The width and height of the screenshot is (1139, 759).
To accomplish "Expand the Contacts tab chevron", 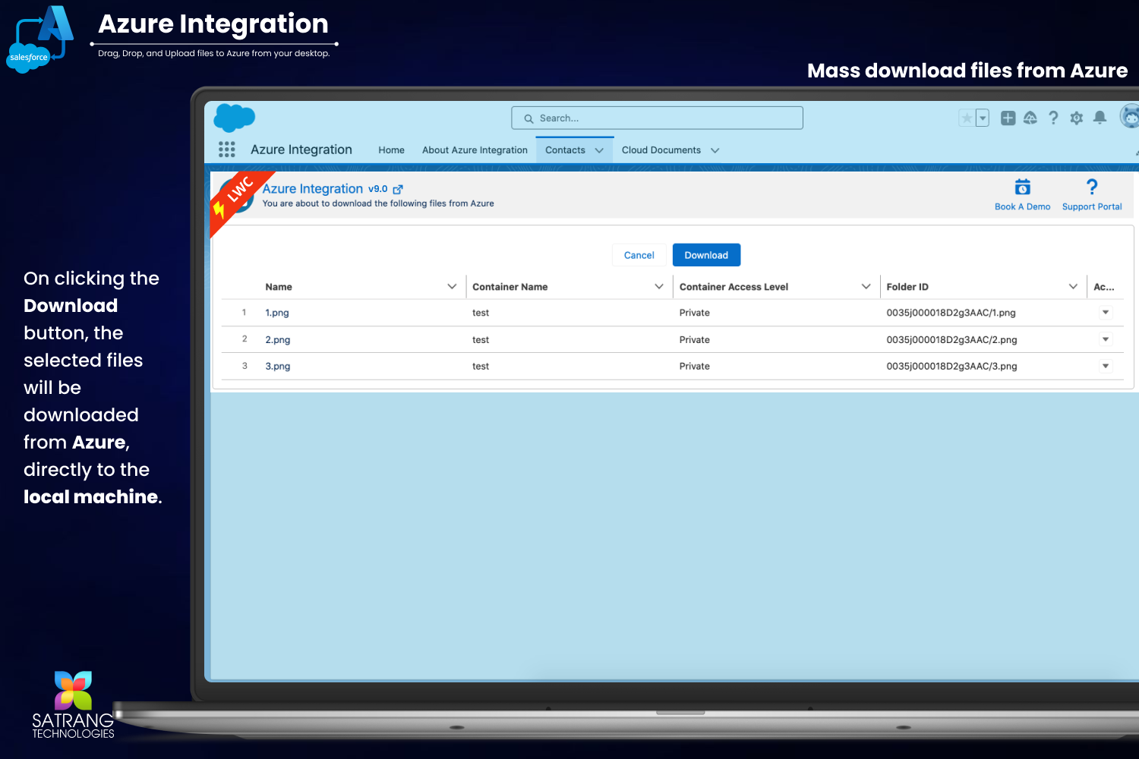I will coord(599,150).
